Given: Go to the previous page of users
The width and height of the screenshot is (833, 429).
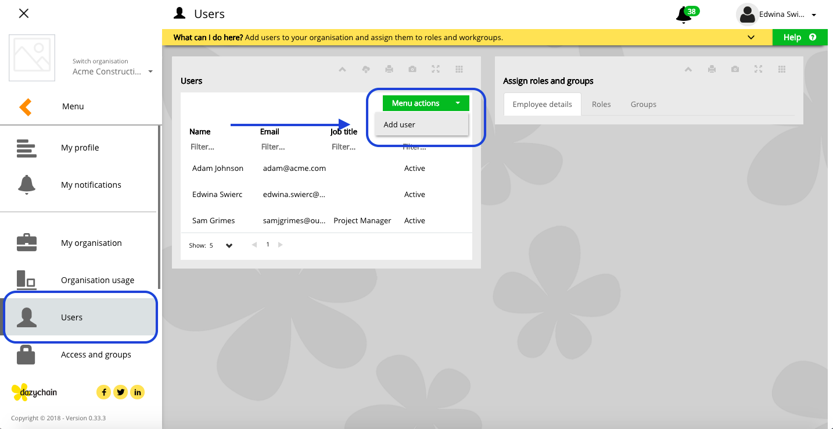Looking at the screenshot, I should (x=254, y=245).
